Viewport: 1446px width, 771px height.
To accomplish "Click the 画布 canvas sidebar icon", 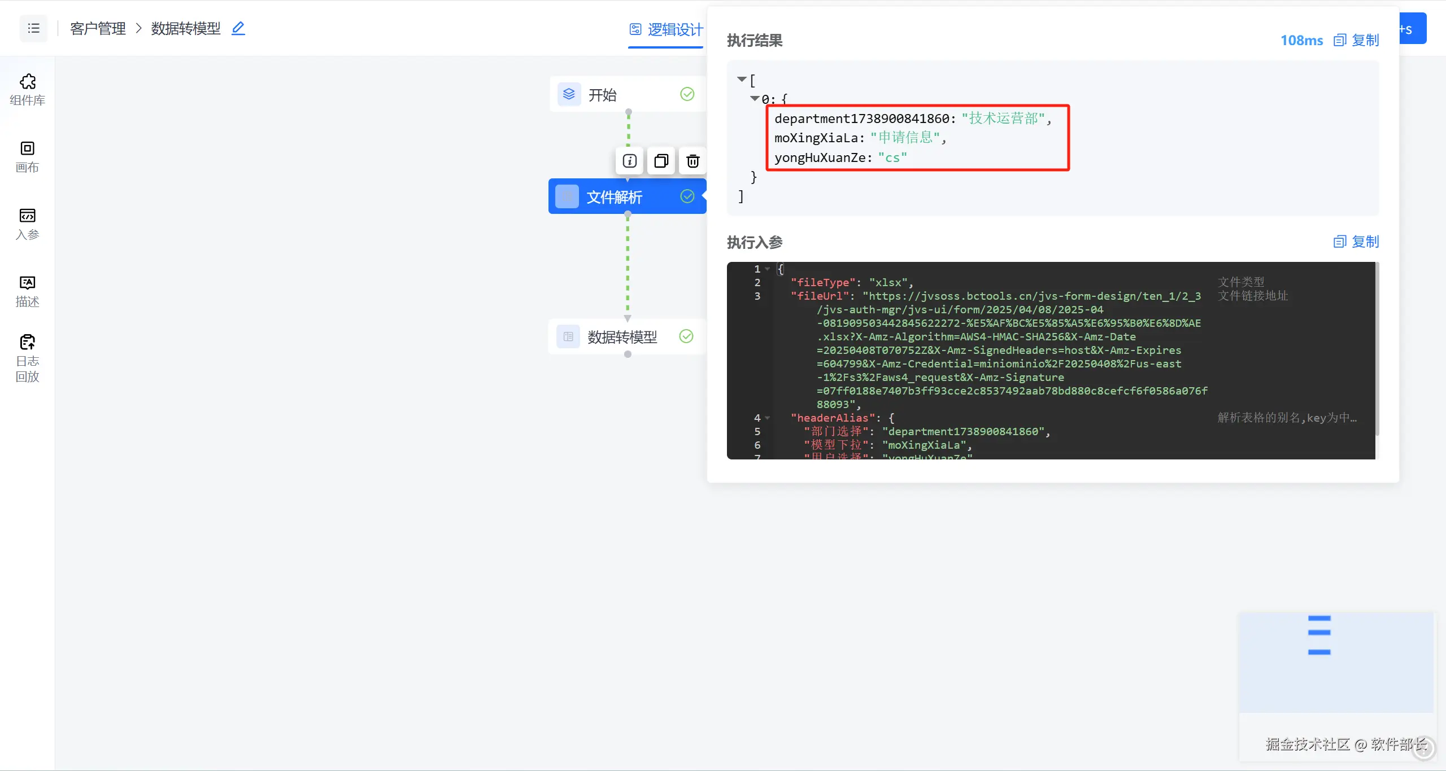I will click(x=27, y=157).
